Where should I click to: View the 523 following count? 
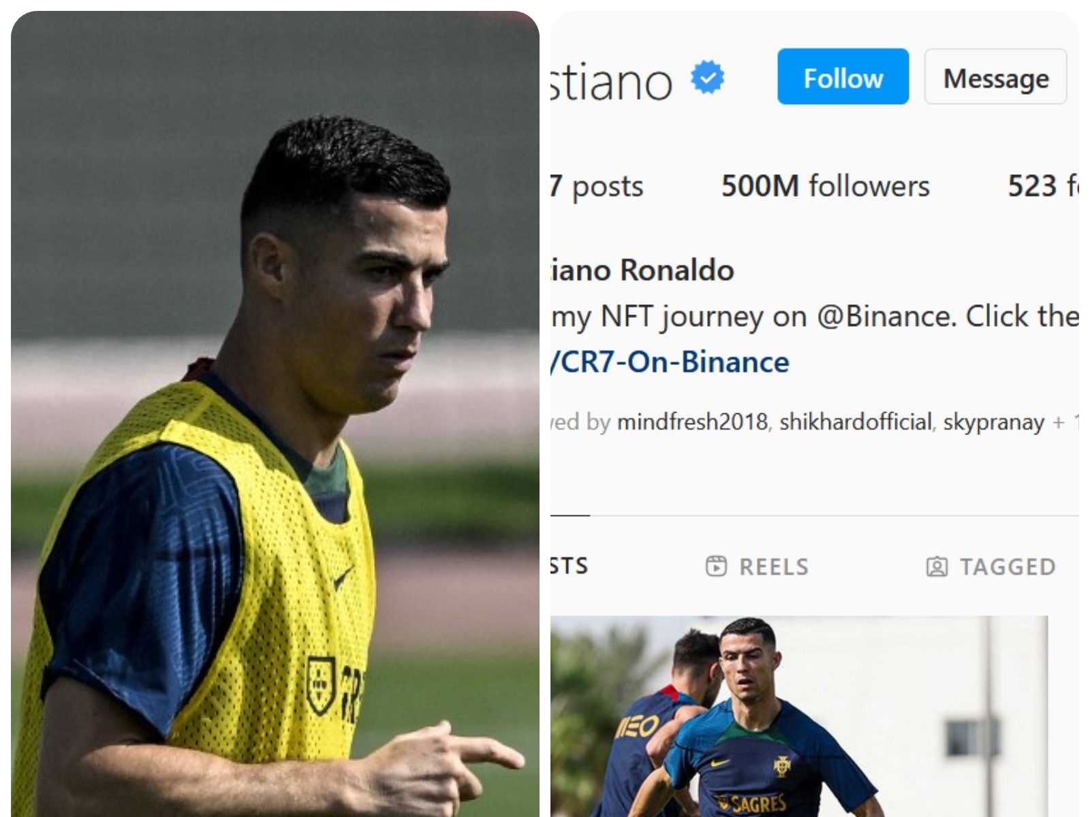pos(1043,186)
